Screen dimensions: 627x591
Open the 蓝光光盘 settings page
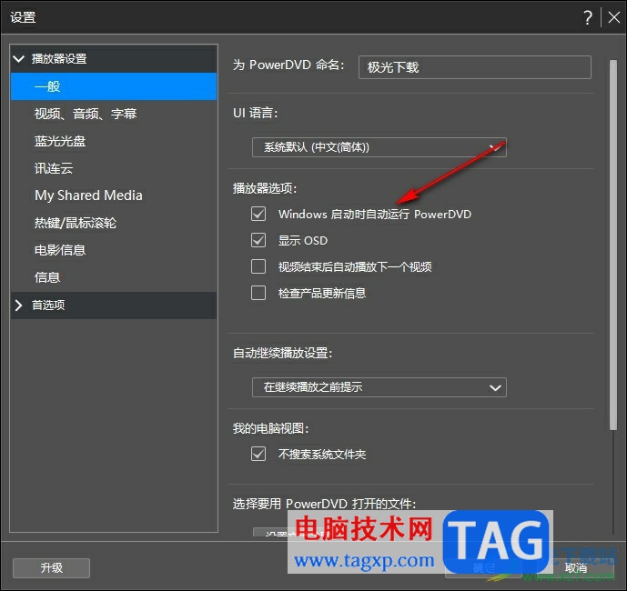click(x=114, y=141)
